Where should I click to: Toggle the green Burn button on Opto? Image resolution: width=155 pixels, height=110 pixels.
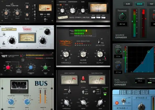coord(105,95)
